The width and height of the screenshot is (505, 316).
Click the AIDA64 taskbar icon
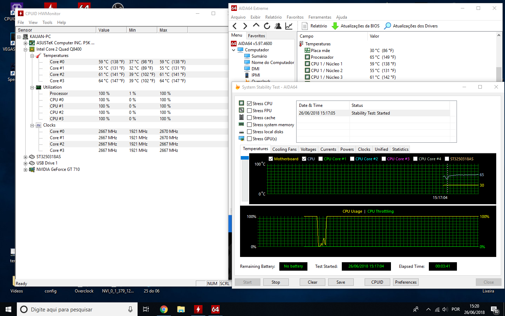pyautogui.click(x=215, y=309)
